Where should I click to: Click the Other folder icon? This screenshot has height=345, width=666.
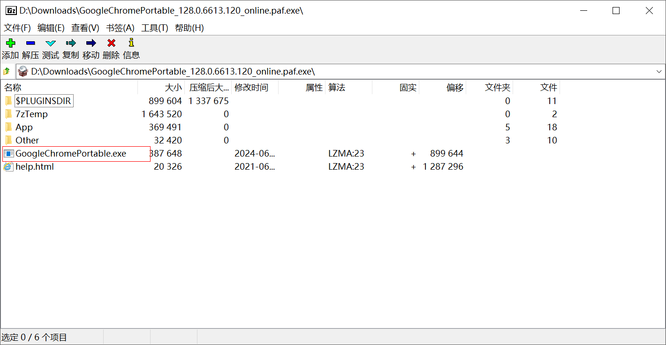click(8, 140)
